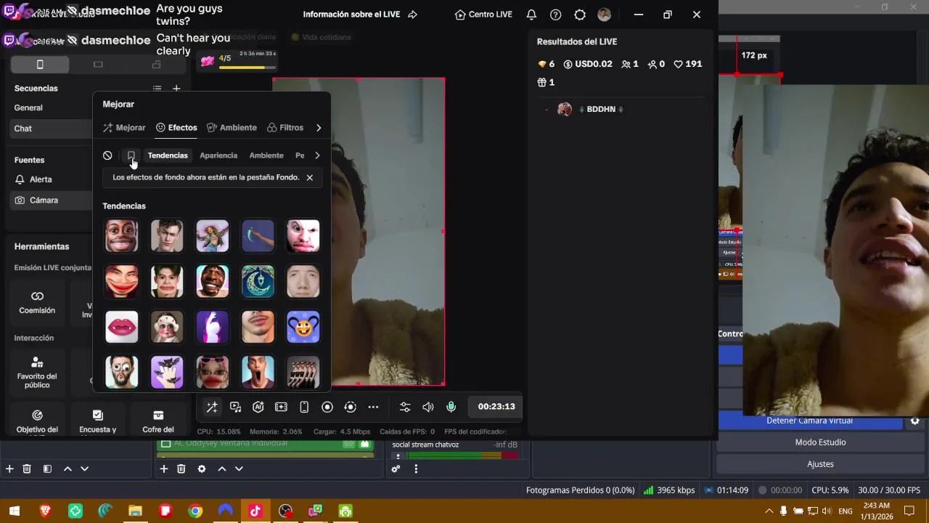
Task: Dismiss the background effects notice
Action: coord(309,177)
